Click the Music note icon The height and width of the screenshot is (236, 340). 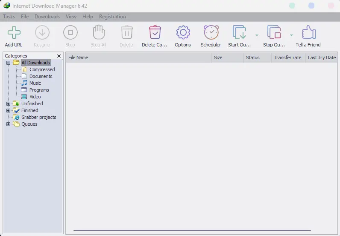point(24,83)
